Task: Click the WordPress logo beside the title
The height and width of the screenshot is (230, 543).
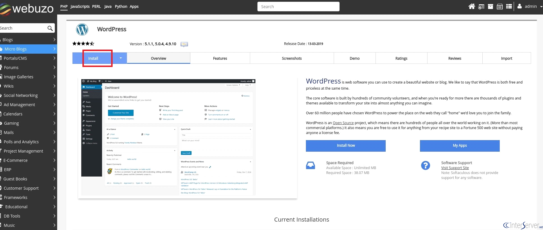Action: [x=82, y=29]
